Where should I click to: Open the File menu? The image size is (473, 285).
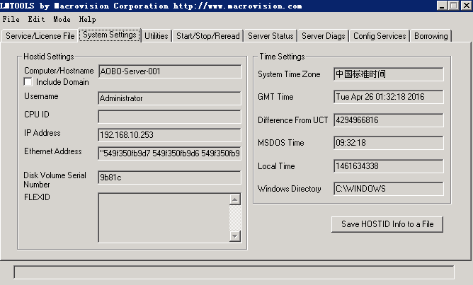click(11, 19)
